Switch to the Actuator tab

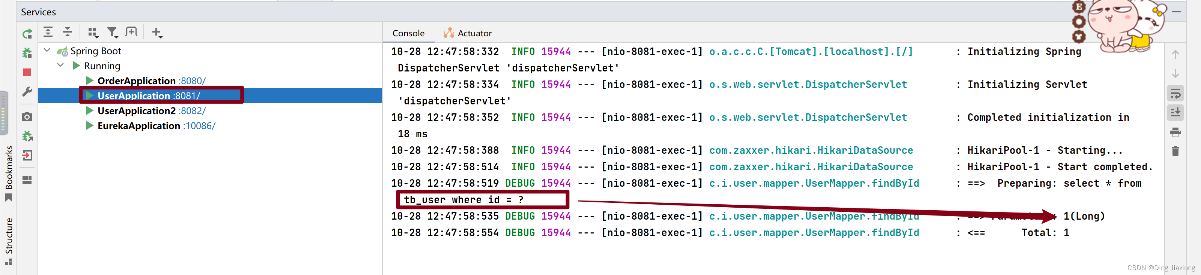tap(468, 33)
